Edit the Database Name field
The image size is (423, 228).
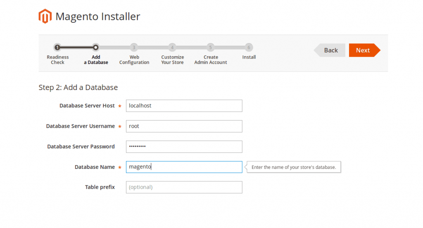click(x=184, y=167)
